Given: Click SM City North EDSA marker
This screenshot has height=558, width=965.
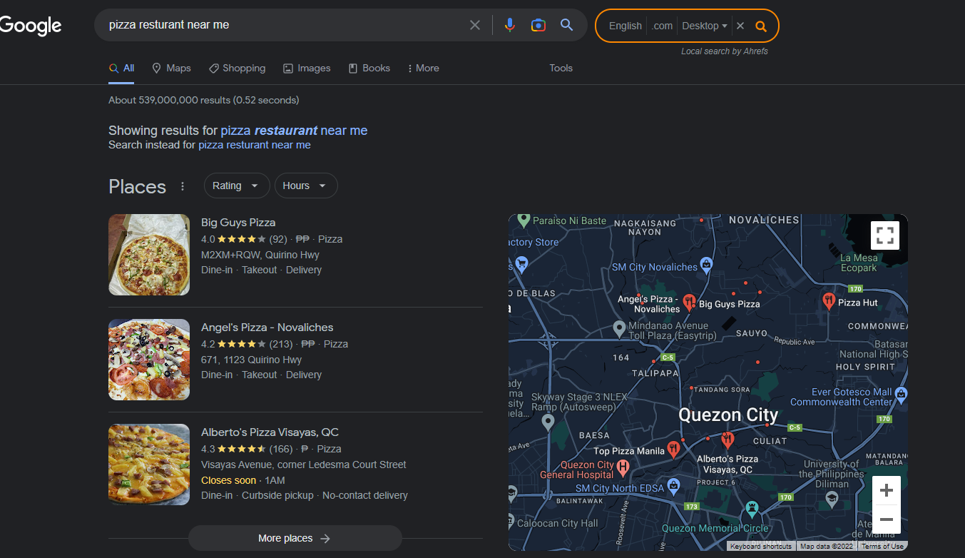Looking at the screenshot, I should (x=674, y=487).
